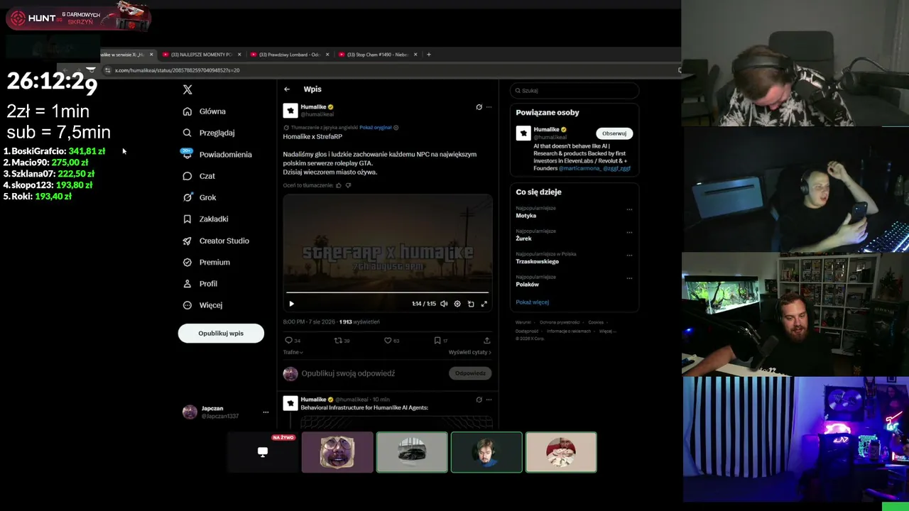Click the Odpowiedz reply button
The height and width of the screenshot is (511, 909).
(x=470, y=373)
